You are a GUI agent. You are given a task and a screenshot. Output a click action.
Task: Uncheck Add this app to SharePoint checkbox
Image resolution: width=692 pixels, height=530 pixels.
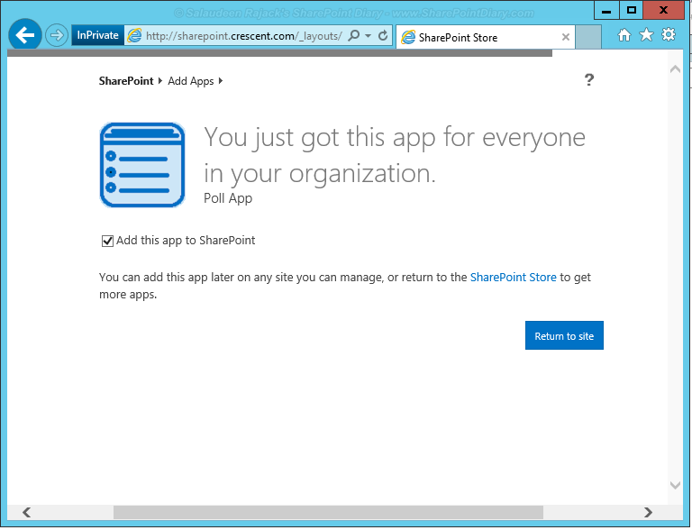tap(107, 242)
